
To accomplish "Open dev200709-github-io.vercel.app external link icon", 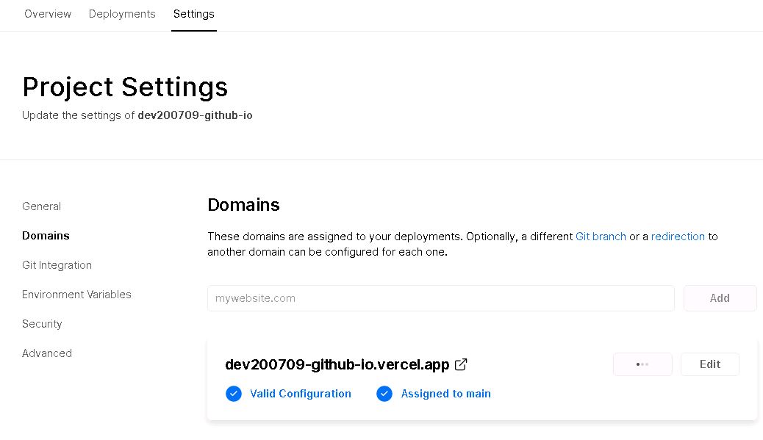I will pyautogui.click(x=461, y=364).
